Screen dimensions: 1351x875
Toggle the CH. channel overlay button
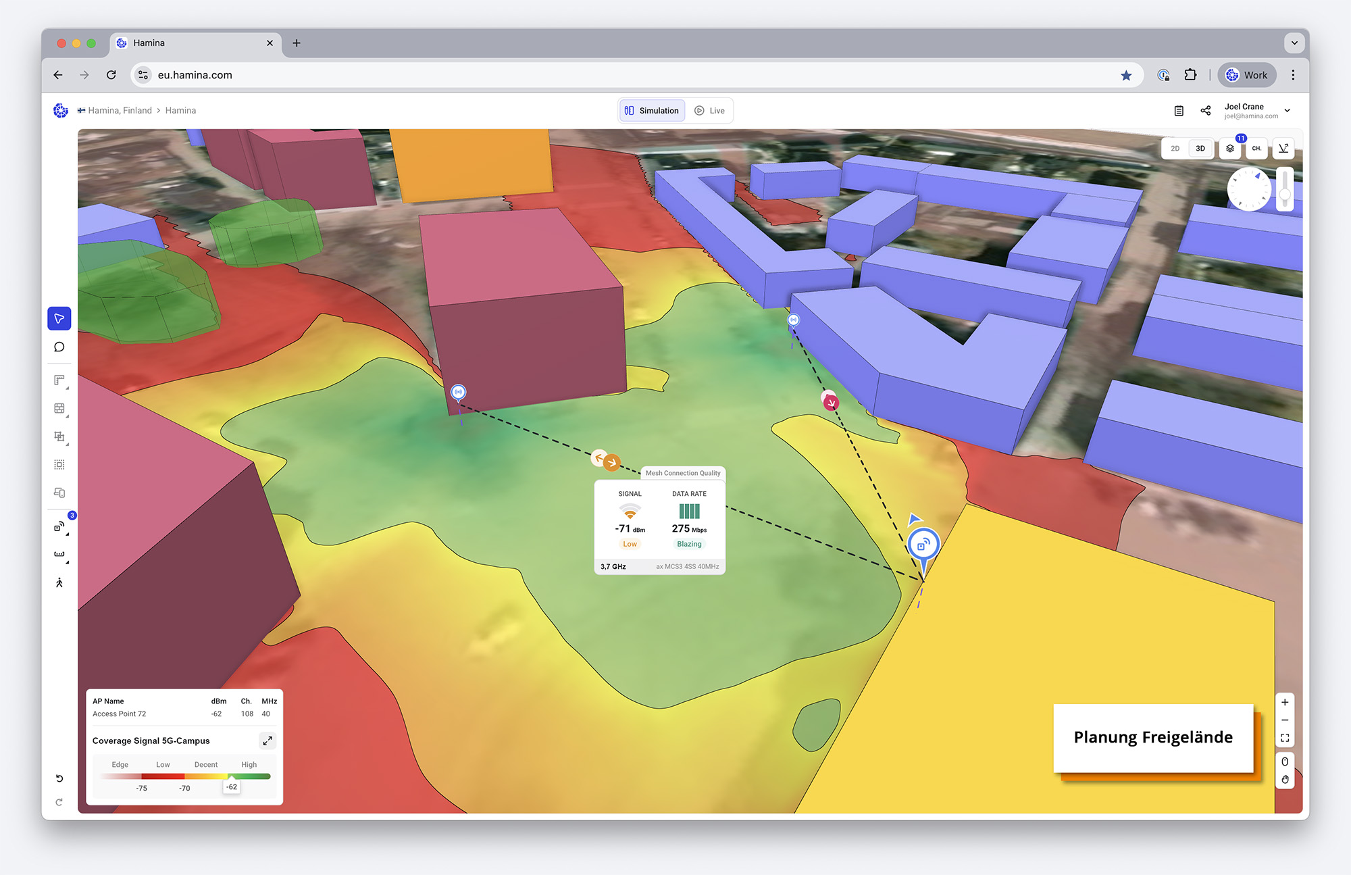tap(1256, 148)
